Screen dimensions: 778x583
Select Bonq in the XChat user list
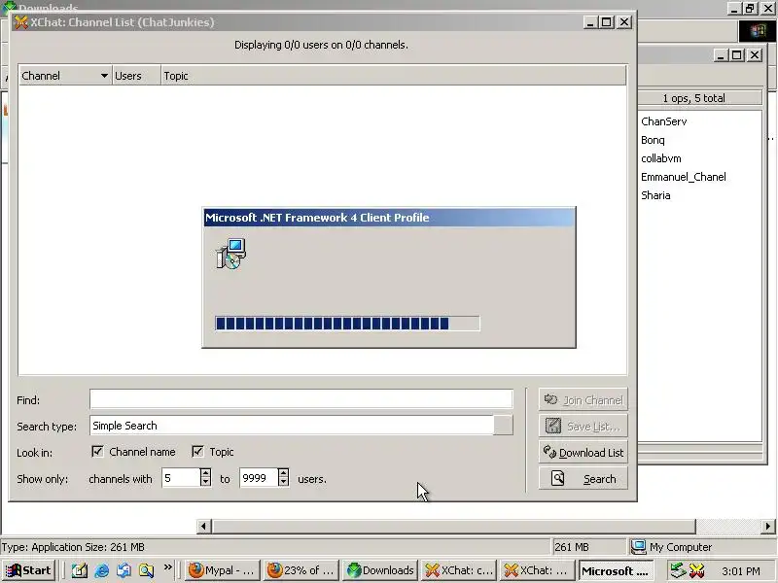tap(653, 140)
